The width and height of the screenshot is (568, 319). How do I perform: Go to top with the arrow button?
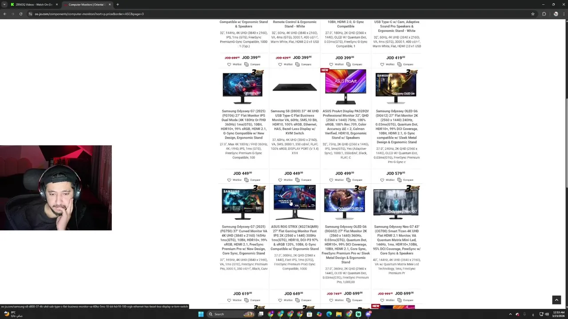556,300
